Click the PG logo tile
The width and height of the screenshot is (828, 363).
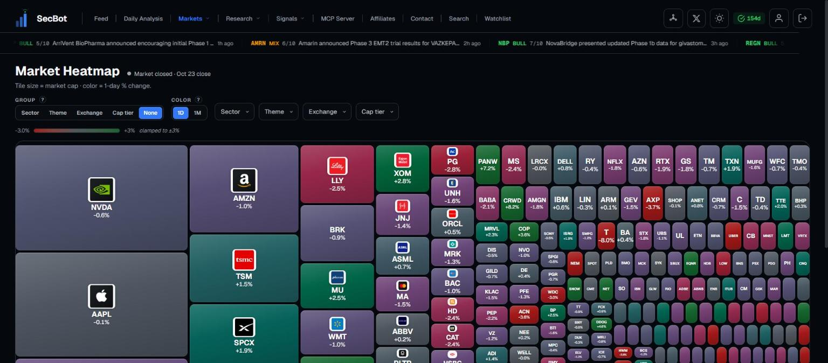click(x=452, y=152)
